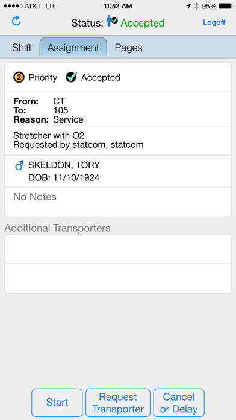Open the Pages tab

(129, 48)
